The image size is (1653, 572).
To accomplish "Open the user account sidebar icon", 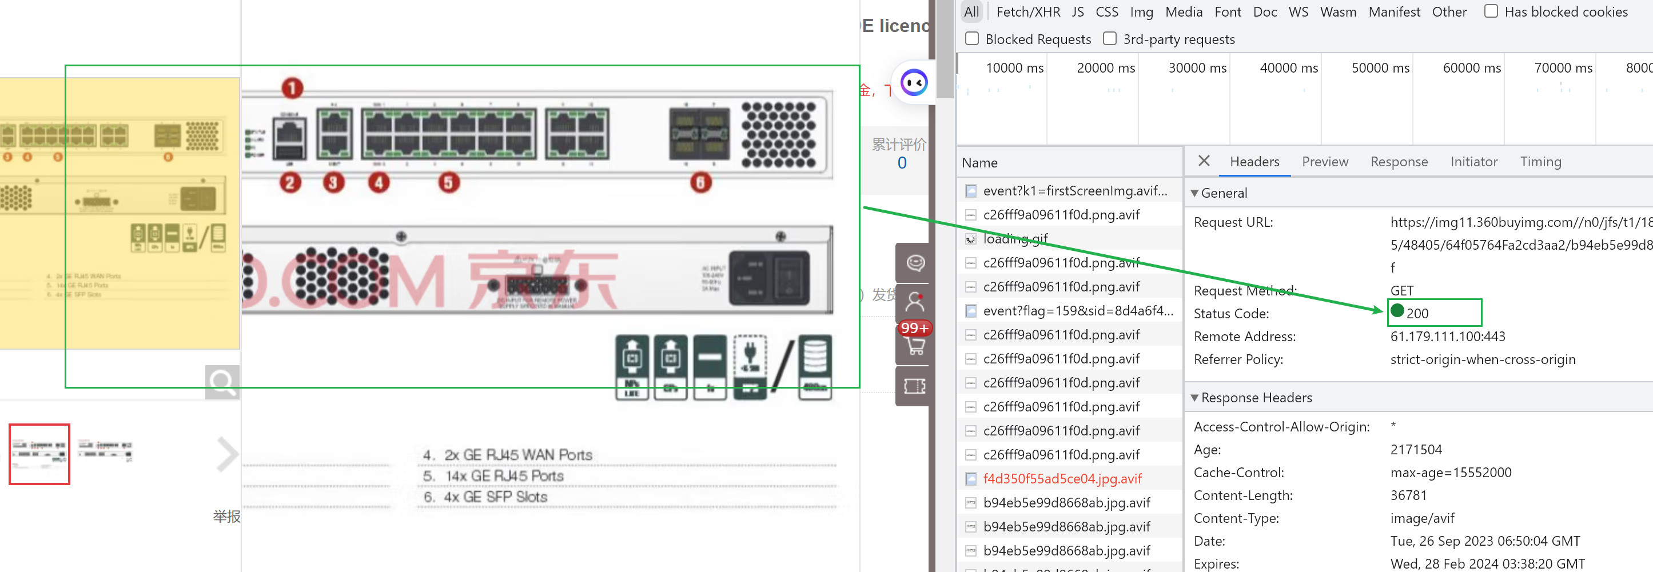I will pos(914,301).
